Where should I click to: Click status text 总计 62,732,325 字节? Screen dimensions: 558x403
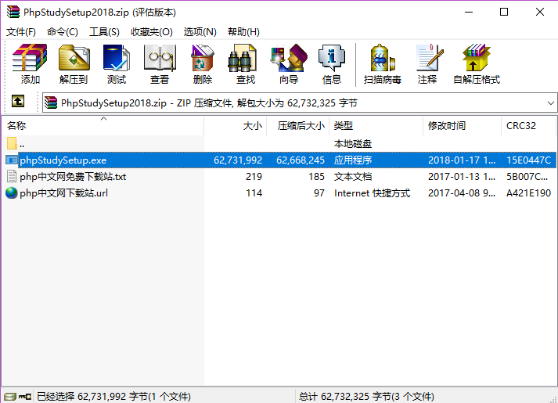(366, 396)
